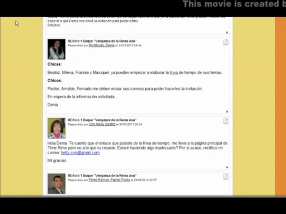Click the 'Mil gracias.' text
Screen dimensions: 286x214
[57, 160]
